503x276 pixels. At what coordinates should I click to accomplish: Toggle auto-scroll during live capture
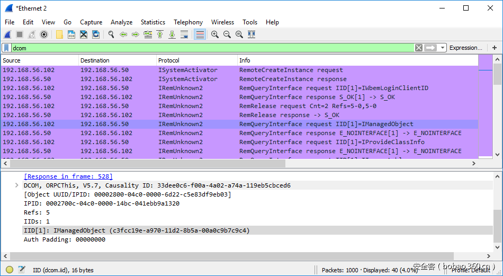(184, 34)
